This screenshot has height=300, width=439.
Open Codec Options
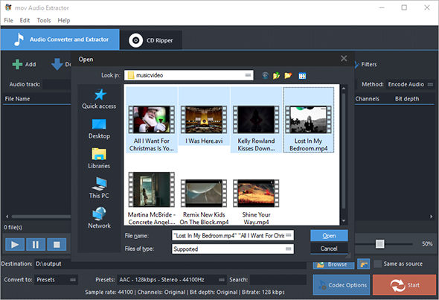[342, 285]
